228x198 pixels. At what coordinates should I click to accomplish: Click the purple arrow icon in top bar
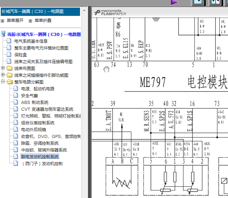(174, 2)
